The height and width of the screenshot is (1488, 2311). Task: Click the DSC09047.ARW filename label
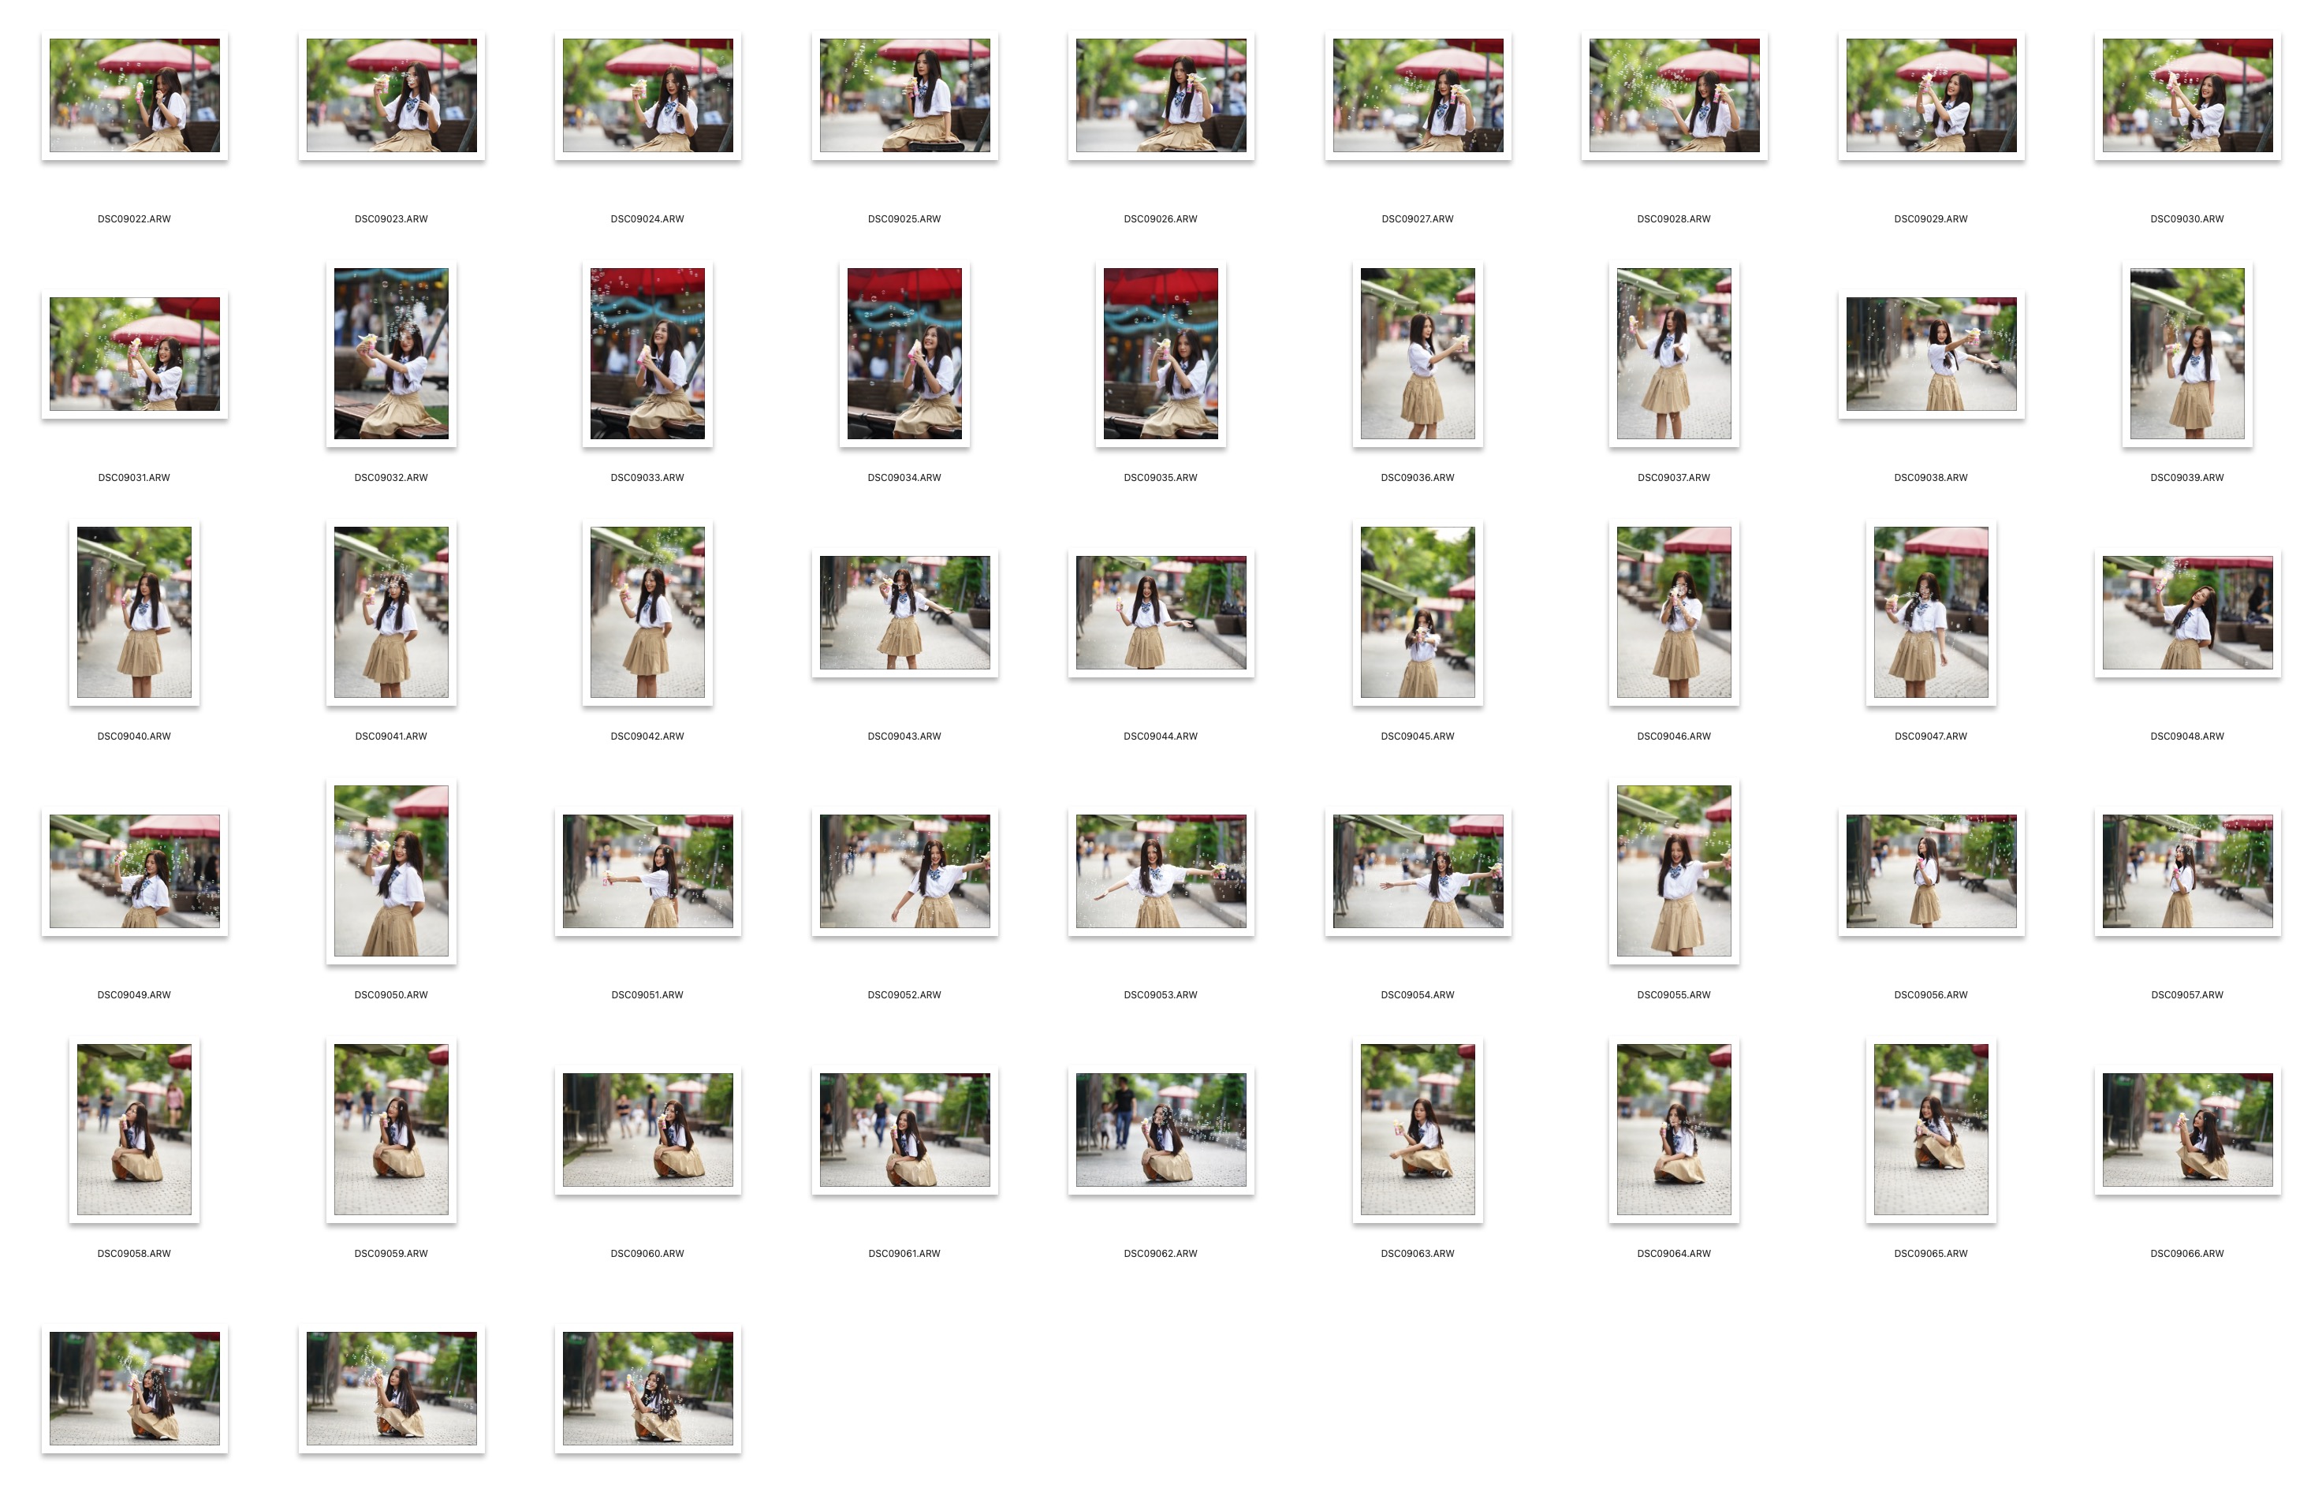[x=1930, y=737]
